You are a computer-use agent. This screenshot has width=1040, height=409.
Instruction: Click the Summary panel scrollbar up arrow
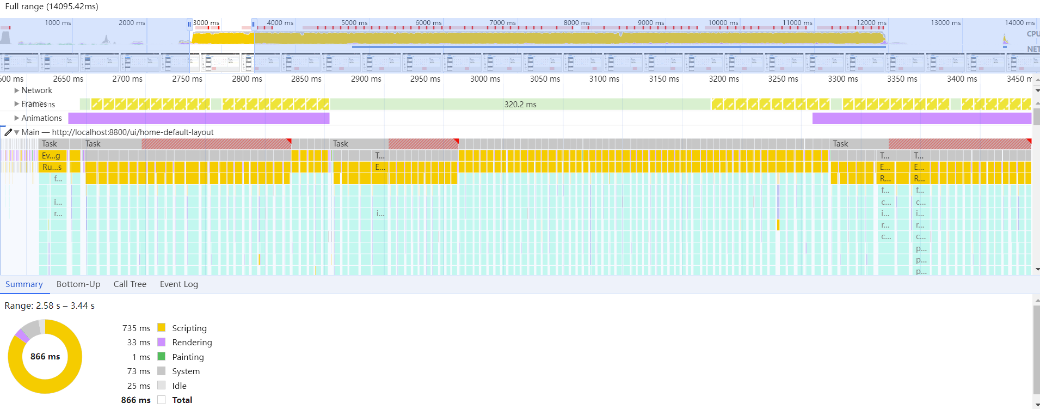pos(1037,300)
